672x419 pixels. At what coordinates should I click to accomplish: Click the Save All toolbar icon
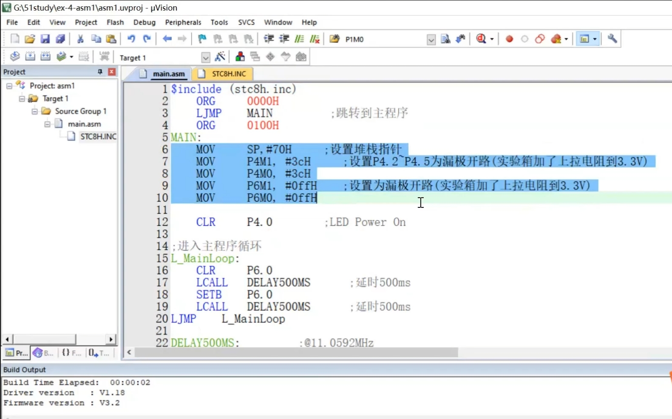[x=60, y=39]
